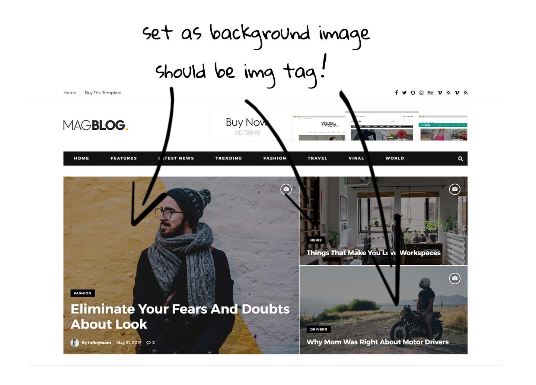
Task: Click the Buy This Template link
Action: pos(103,93)
